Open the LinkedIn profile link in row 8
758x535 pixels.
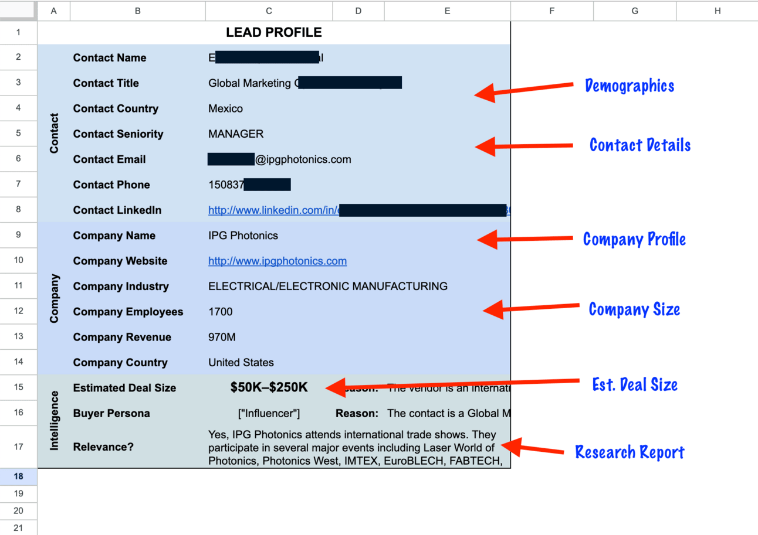[359, 210]
